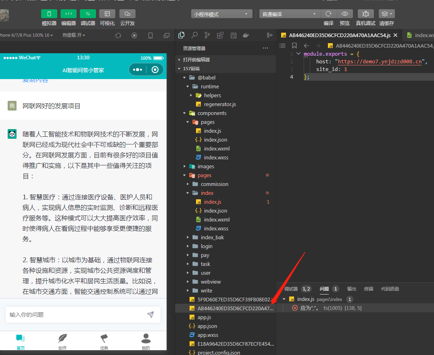
Task: Switch to the index.wxml editor tab
Action: pyautogui.click(x=420, y=35)
